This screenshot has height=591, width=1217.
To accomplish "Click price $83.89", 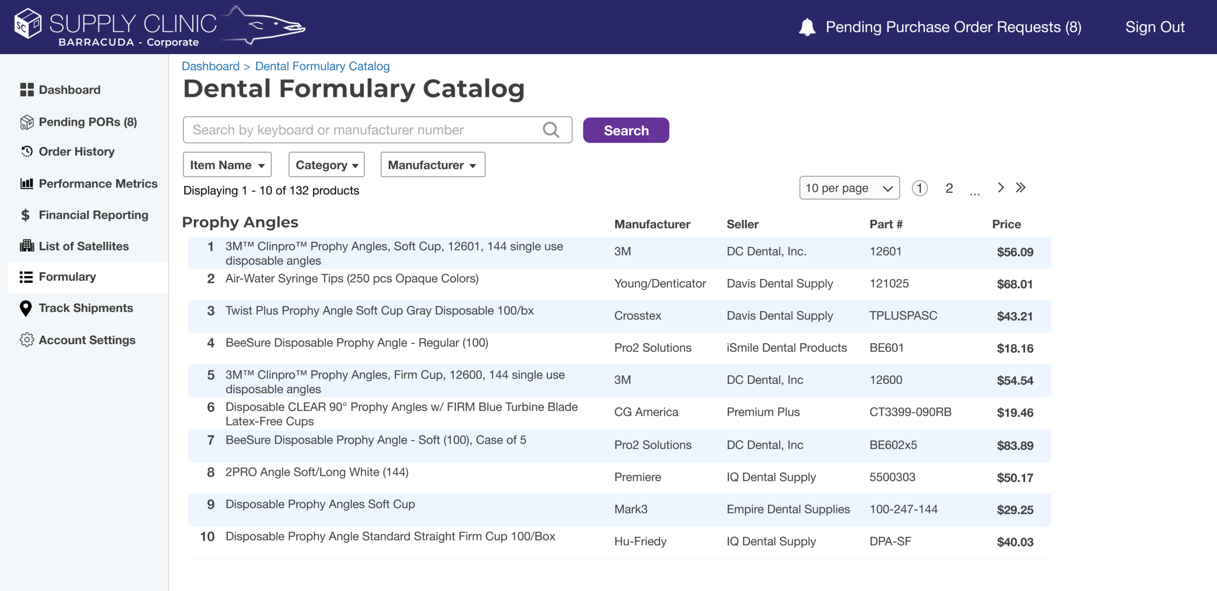I will 1015,445.
